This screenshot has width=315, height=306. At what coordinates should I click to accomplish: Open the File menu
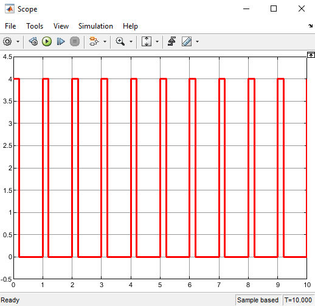10,26
